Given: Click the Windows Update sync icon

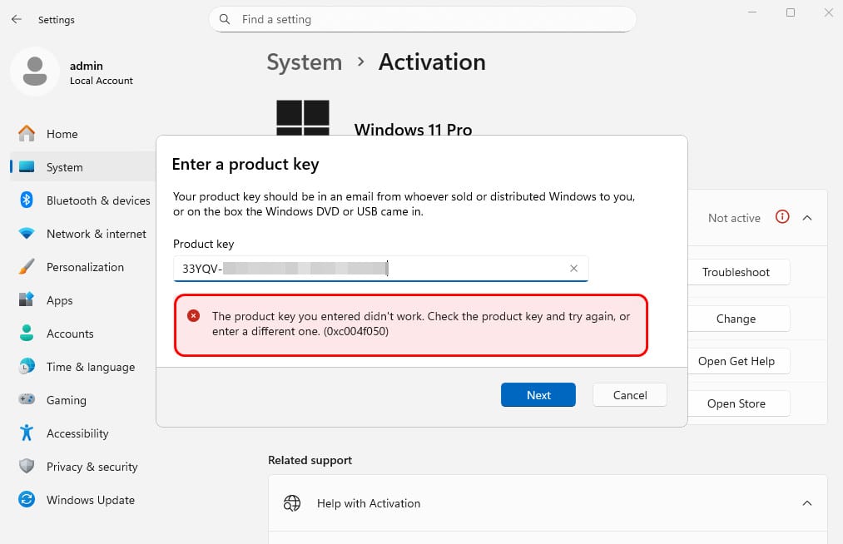Looking at the screenshot, I should coord(27,499).
